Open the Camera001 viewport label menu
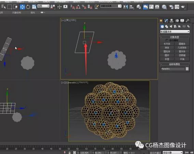 click(71, 82)
